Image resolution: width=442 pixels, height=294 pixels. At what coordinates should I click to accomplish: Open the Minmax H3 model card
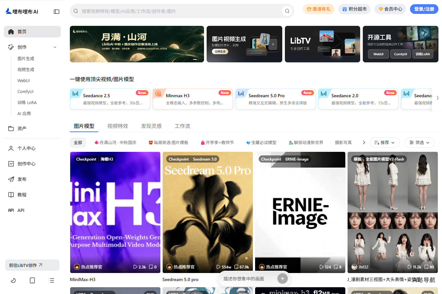click(193, 99)
